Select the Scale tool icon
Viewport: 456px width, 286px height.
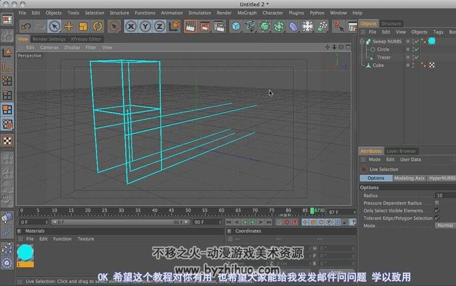point(83,26)
